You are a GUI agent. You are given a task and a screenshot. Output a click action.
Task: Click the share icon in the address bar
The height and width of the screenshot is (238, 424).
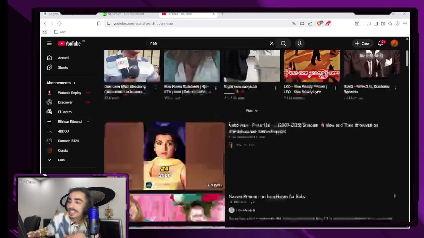pyautogui.click(x=310, y=23)
